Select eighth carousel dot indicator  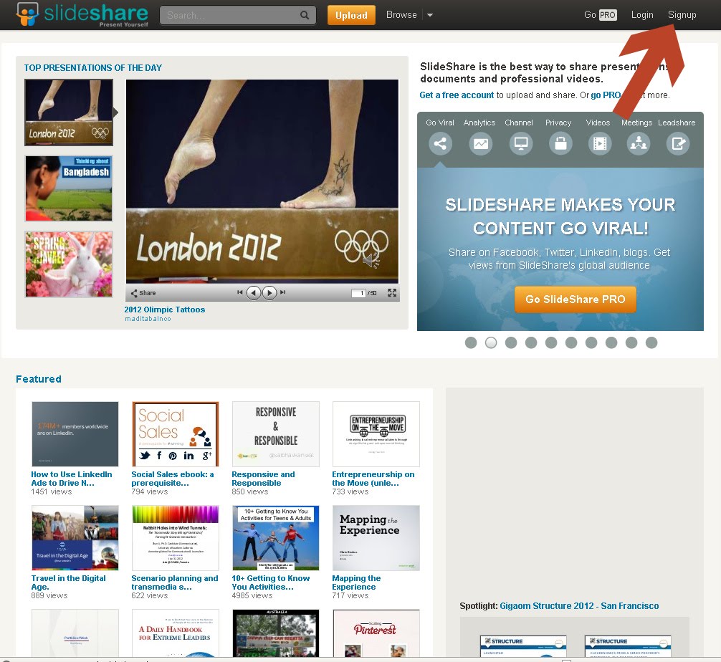(x=611, y=342)
